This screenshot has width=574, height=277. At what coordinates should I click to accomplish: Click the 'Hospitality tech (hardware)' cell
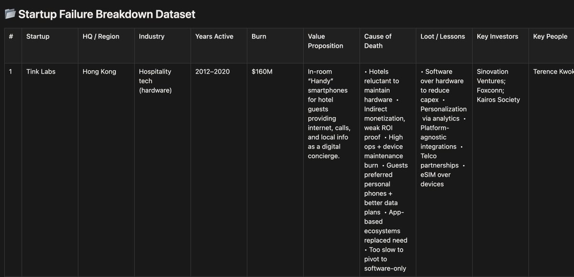coord(163,170)
